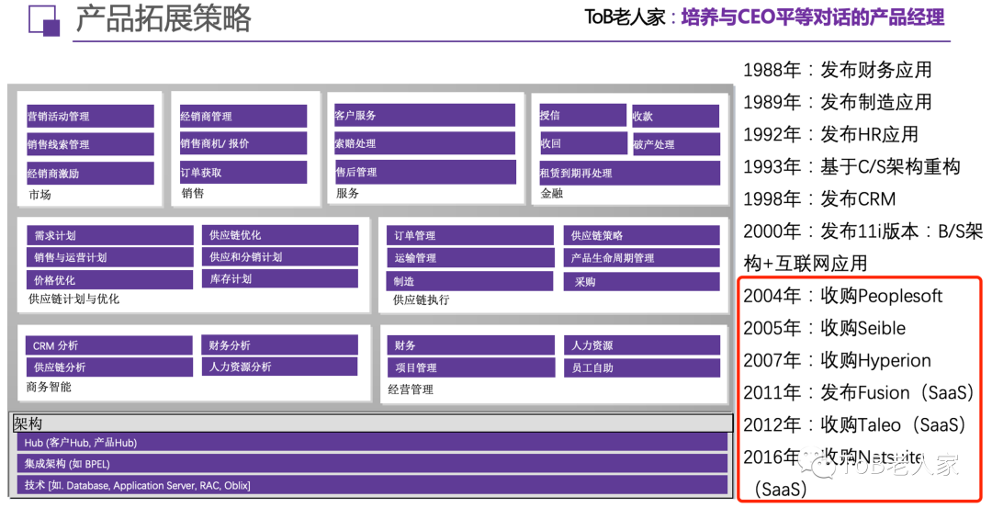The width and height of the screenshot is (992, 508).
Task: Click the 采购 box
Action: (641, 281)
